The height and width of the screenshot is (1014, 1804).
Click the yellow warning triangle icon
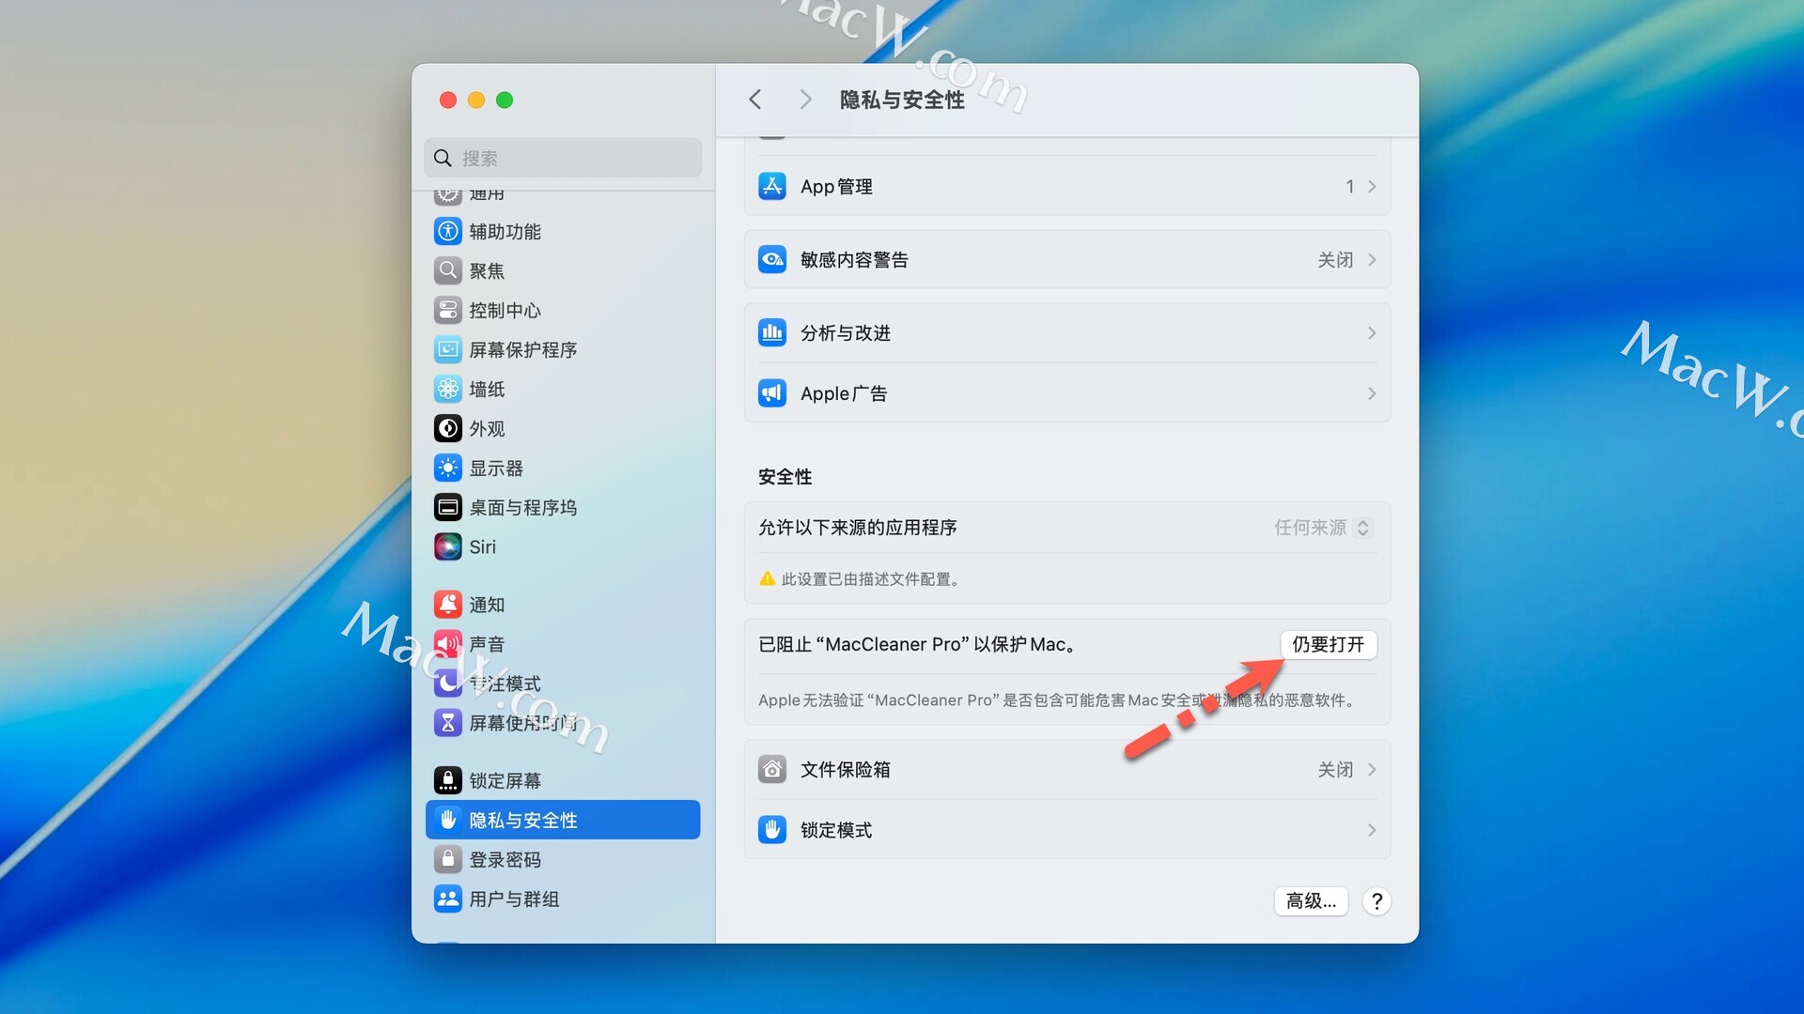click(x=768, y=578)
